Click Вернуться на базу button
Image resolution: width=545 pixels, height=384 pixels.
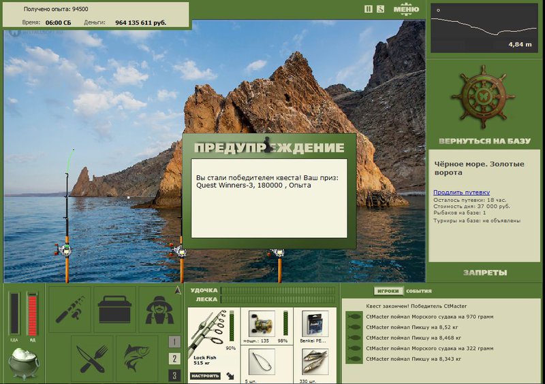point(484,141)
